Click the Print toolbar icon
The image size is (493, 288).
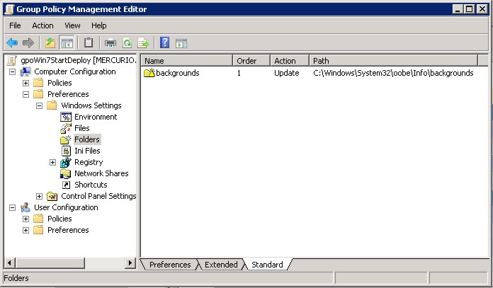(111, 42)
